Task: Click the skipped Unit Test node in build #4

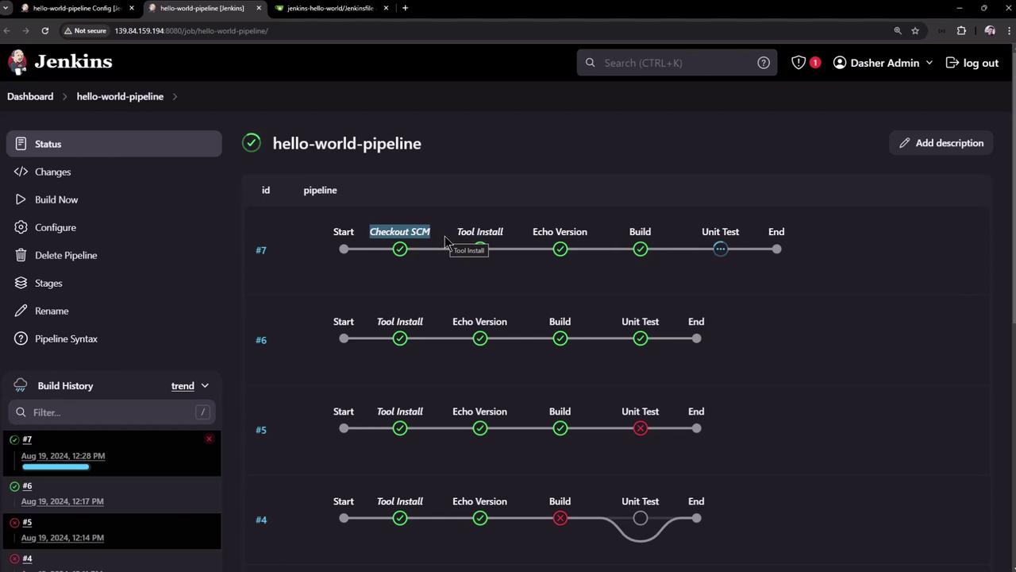Action: pos(640,518)
